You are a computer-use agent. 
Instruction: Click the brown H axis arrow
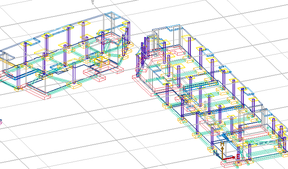pos(223,152)
